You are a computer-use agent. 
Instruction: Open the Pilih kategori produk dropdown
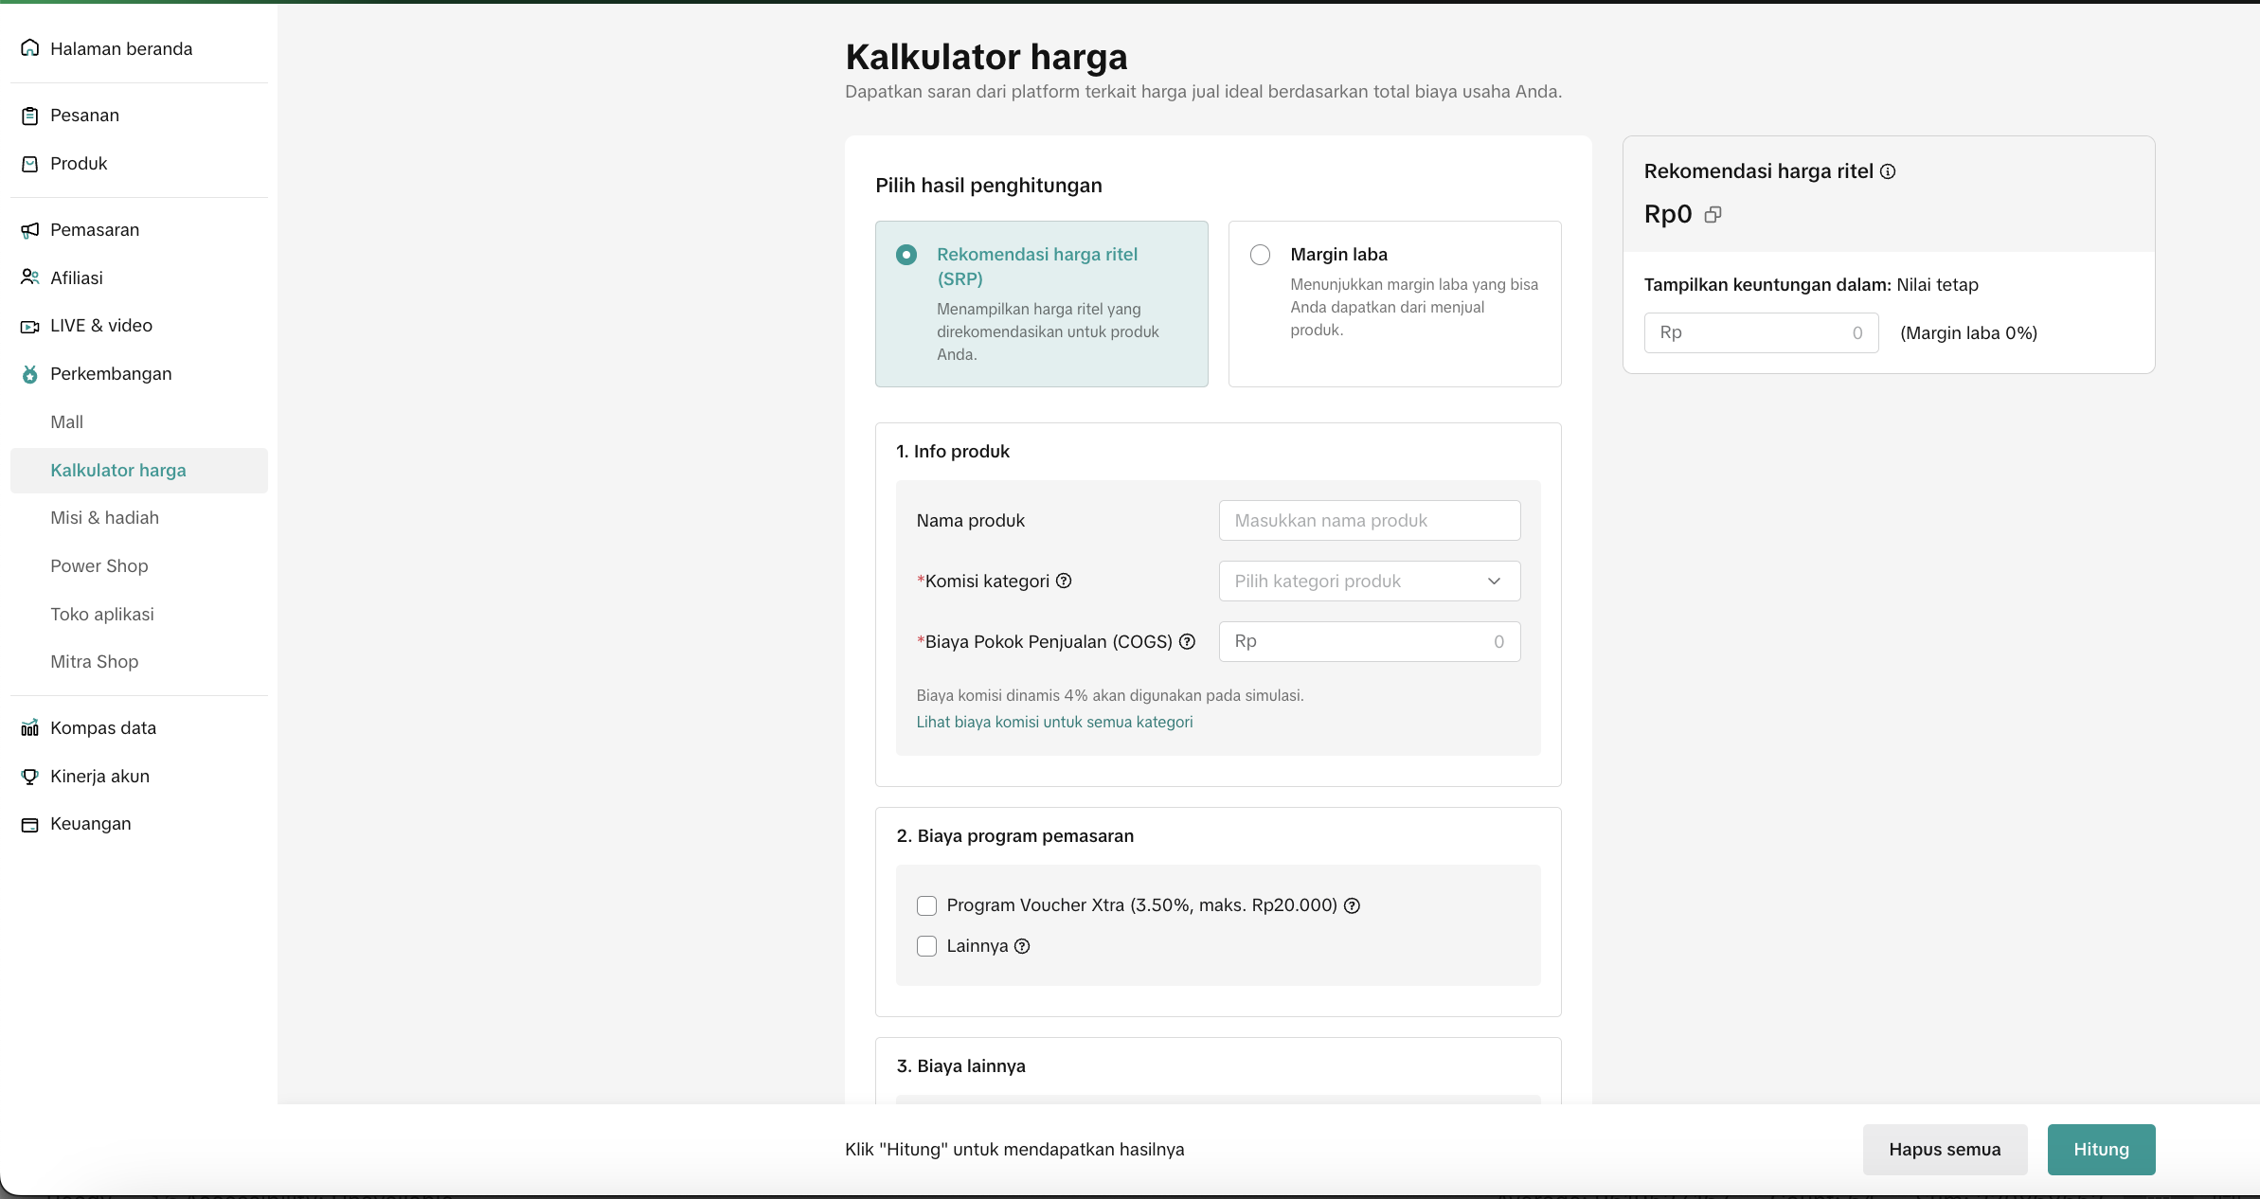[x=1369, y=581]
